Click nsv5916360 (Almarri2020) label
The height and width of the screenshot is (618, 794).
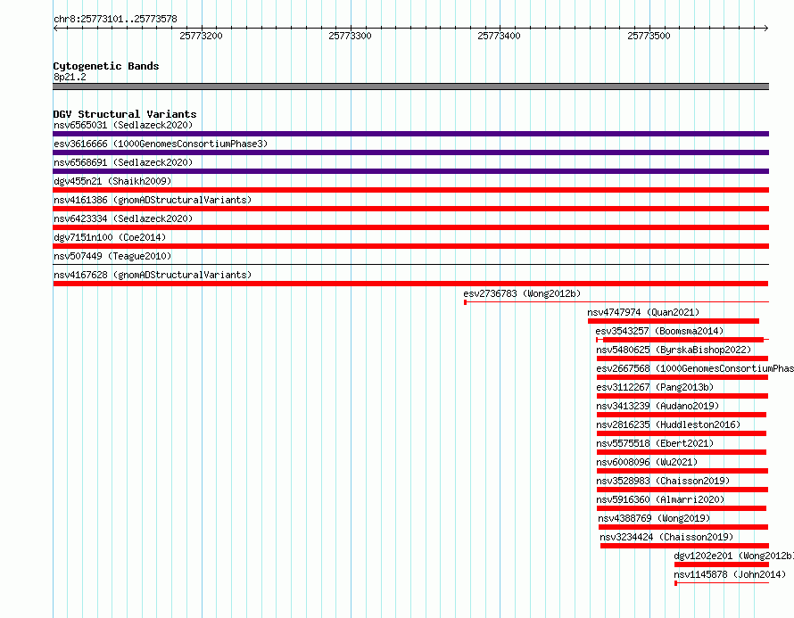pos(660,499)
